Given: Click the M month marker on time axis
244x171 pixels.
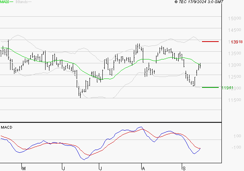Looking at the screenshot, I should (24, 168).
